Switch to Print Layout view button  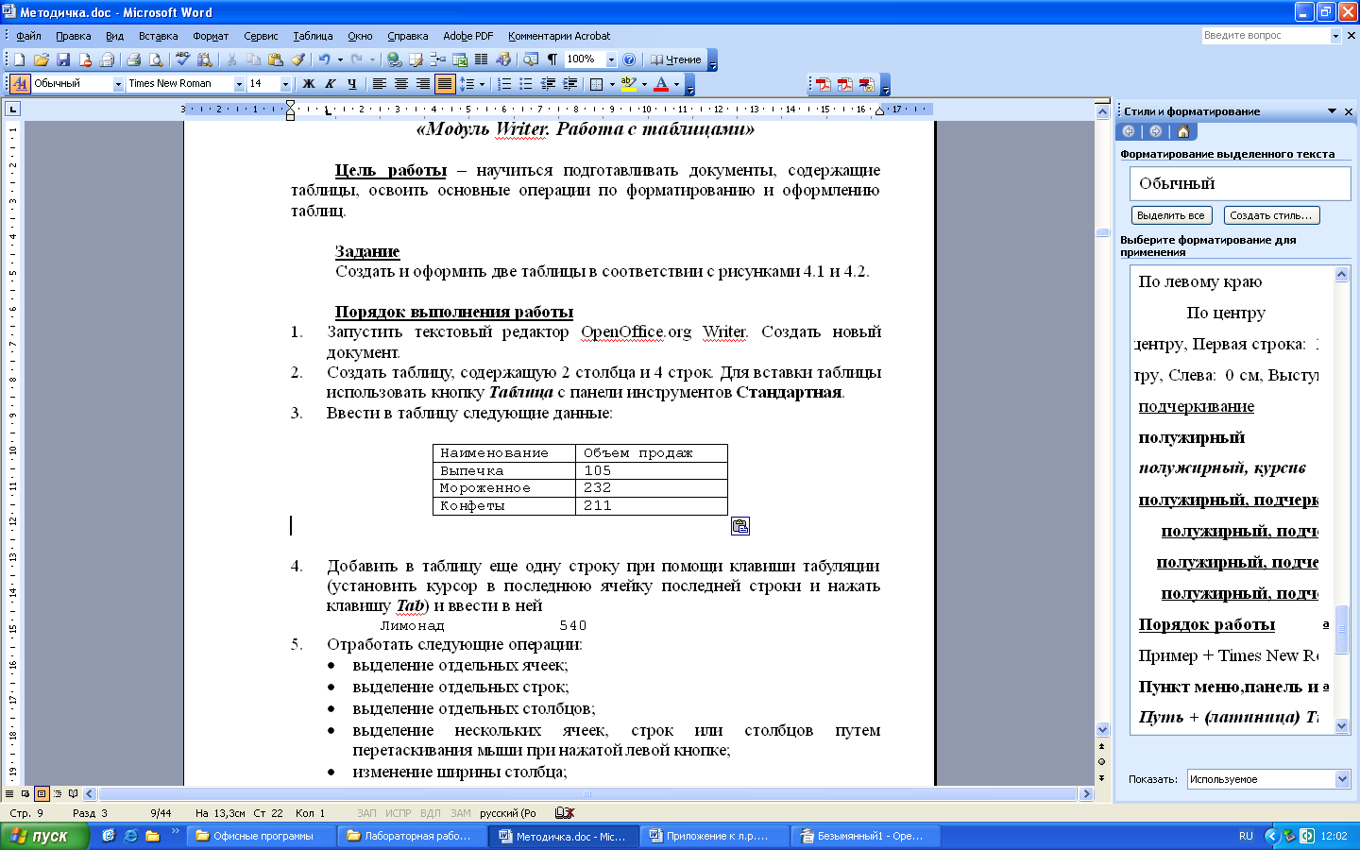pos(42,794)
